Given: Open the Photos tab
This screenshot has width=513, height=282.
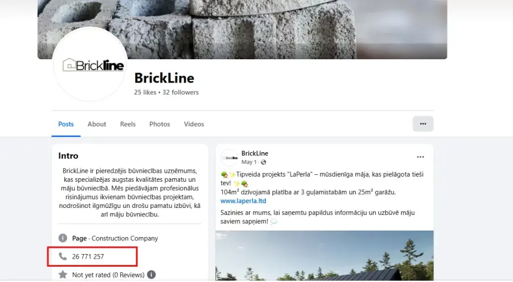Looking at the screenshot, I should (160, 124).
